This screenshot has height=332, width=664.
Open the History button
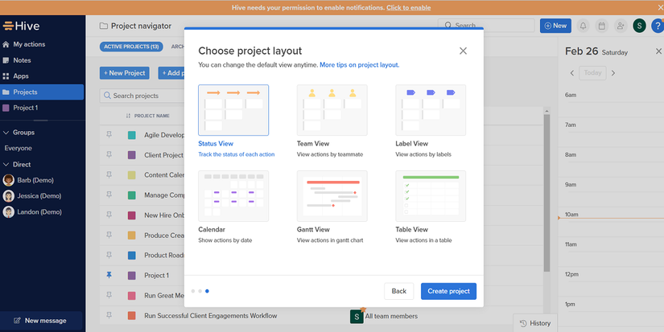tap(535, 323)
